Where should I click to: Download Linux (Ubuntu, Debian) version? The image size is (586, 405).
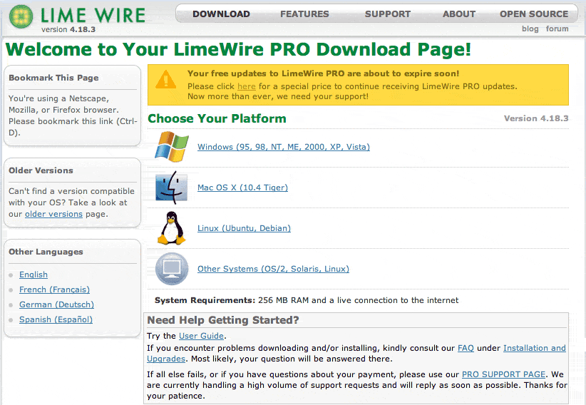coord(244,228)
